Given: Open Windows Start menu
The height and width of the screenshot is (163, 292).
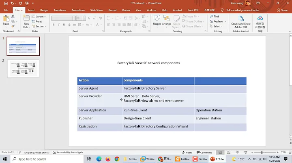Looking at the screenshot, I should tap(5, 159).
